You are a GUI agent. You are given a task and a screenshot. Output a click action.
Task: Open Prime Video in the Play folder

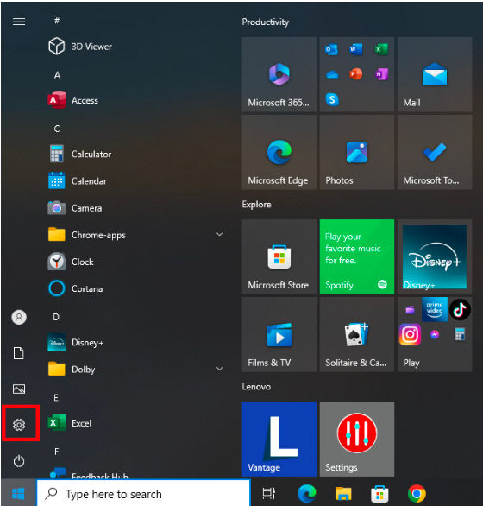(435, 309)
